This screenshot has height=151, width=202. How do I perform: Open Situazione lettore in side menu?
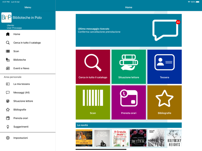[28, 101]
